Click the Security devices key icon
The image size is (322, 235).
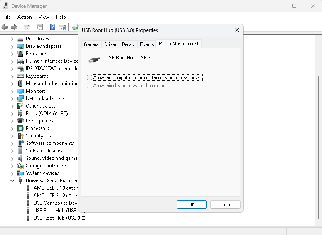pos(20,136)
